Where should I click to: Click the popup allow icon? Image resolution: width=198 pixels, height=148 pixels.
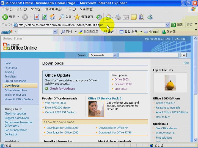(121, 32)
